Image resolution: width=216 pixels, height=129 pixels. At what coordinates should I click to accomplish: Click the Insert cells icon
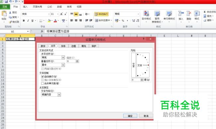pyautogui.click(x=181, y=14)
